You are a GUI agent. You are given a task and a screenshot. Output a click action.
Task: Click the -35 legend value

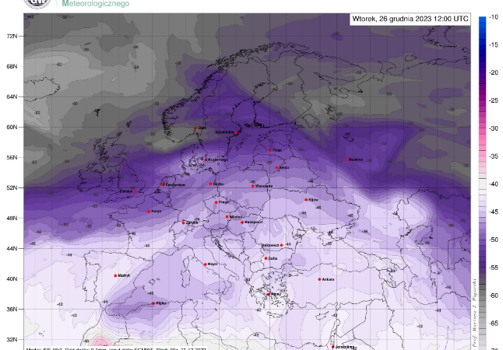(494, 156)
